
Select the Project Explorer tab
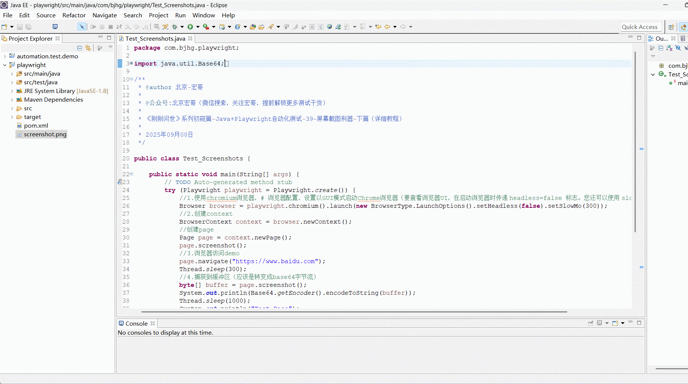(30, 38)
